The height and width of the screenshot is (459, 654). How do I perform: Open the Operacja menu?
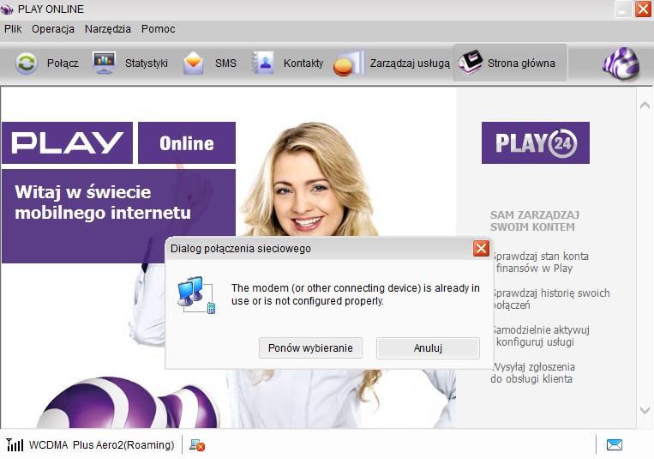tap(53, 28)
